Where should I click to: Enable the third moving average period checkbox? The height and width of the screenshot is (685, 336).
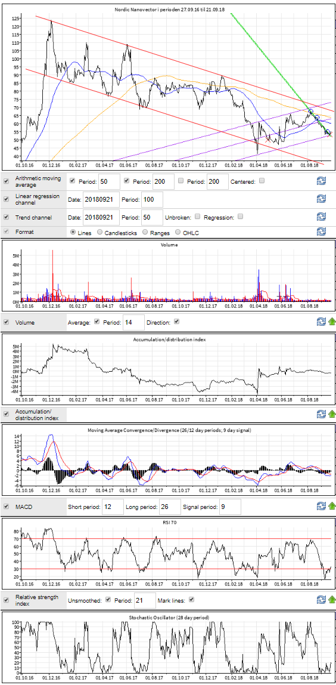[x=181, y=180]
